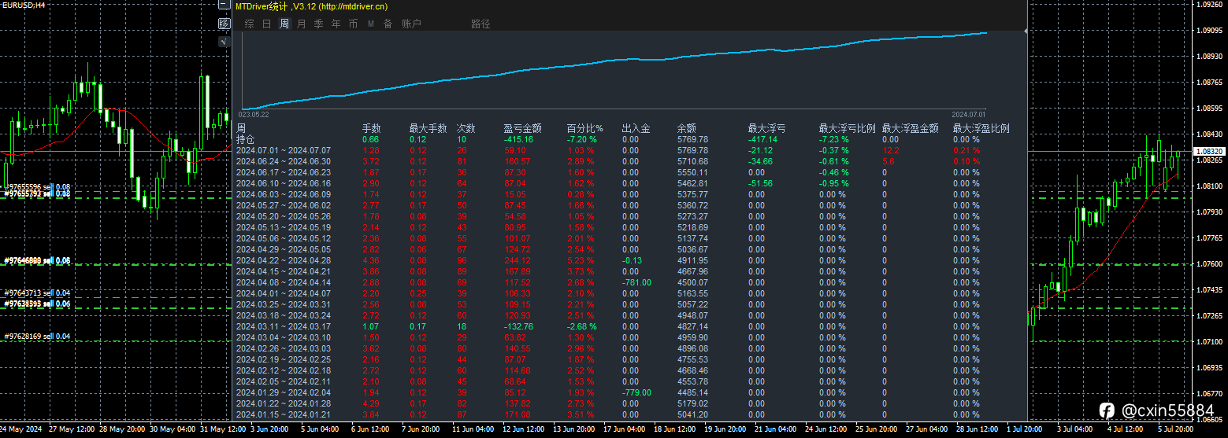Click the 最大浮亏比例 column header
Viewport: 1228px width, 438px height.
click(847, 128)
